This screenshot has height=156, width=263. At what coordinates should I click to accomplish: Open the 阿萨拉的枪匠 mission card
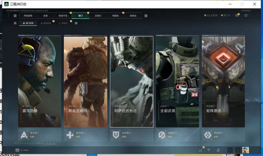pyautogui.click(x=131, y=82)
